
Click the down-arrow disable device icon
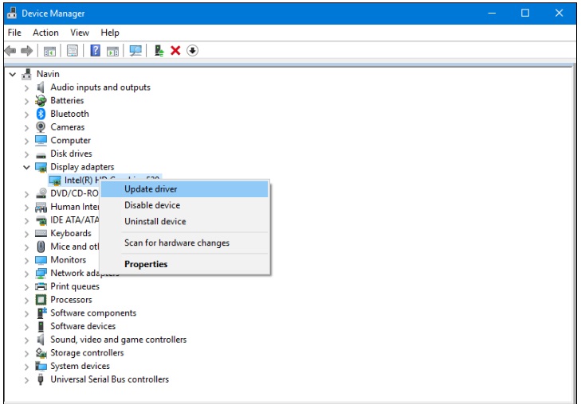[192, 51]
